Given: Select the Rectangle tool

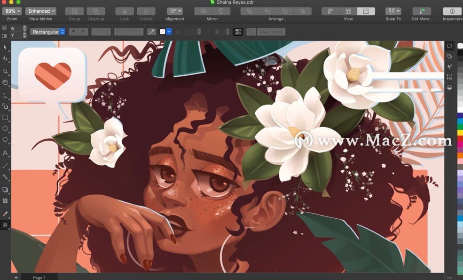Looking at the screenshot, I should pyautogui.click(x=5, y=117).
